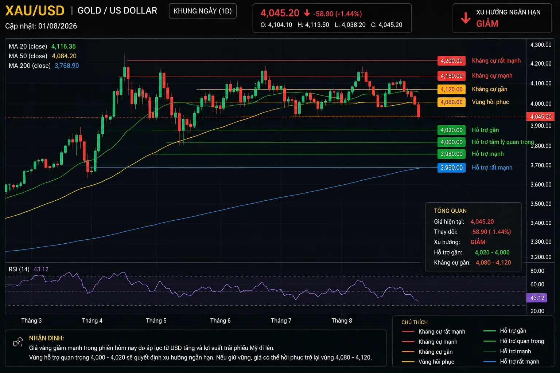
Task: Click the Tháng 7 time axis label
Action: 281,321
